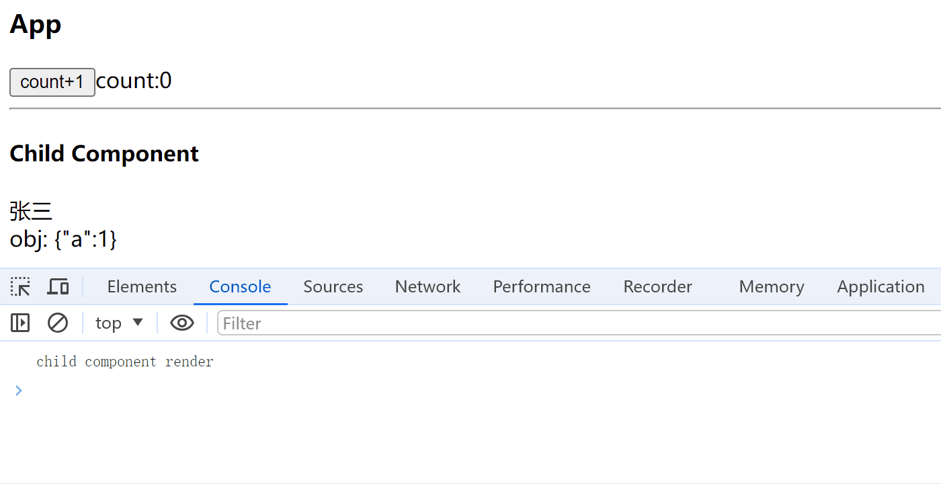
Task: Clear the console with the ban icon
Action: [x=58, y=323]
